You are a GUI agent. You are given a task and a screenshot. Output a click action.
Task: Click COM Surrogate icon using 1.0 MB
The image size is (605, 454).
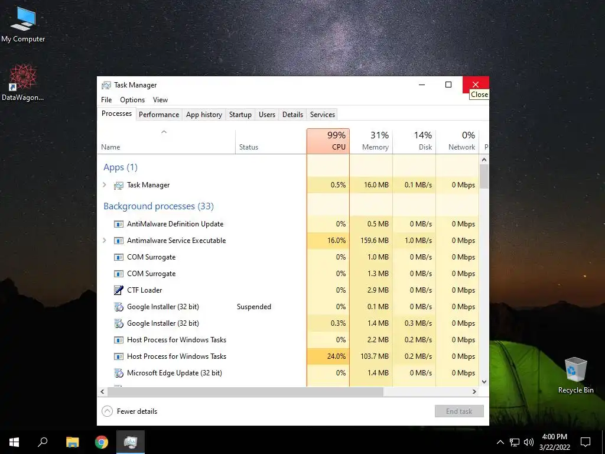[x=118, y=258]
